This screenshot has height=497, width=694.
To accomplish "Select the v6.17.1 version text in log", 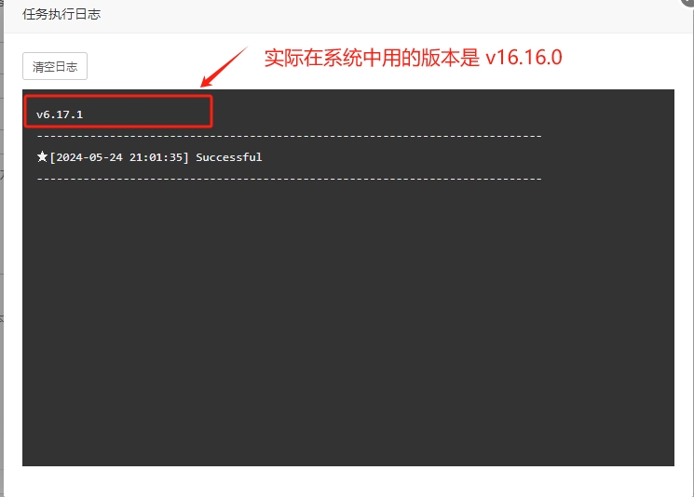I will pos(60,114).
